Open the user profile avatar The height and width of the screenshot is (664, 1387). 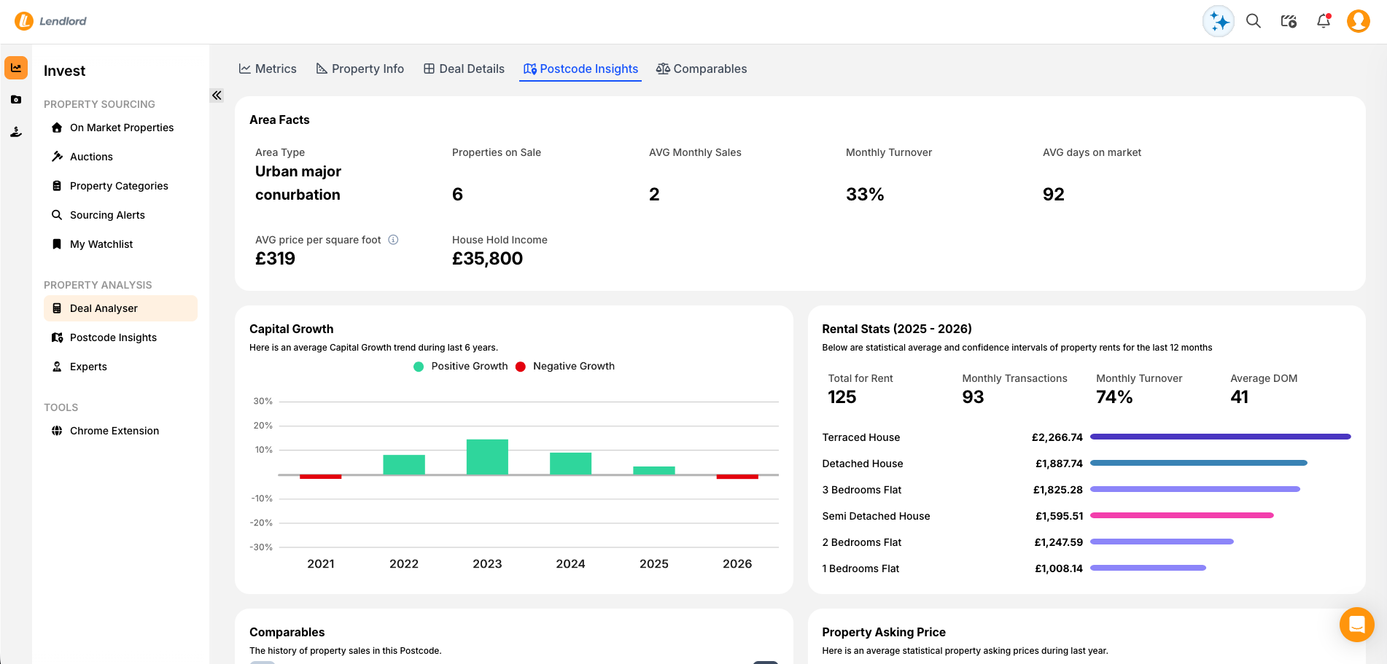(1358, 21)
